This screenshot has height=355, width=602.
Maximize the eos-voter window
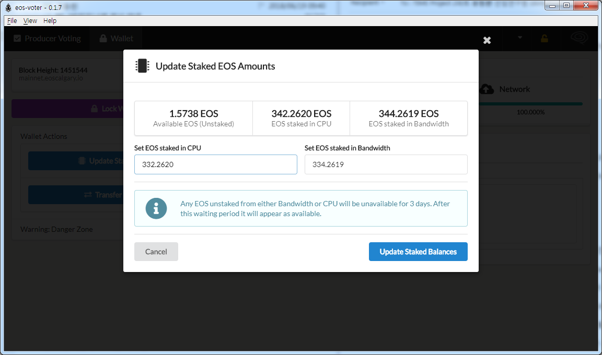click(x=566, y=5)
